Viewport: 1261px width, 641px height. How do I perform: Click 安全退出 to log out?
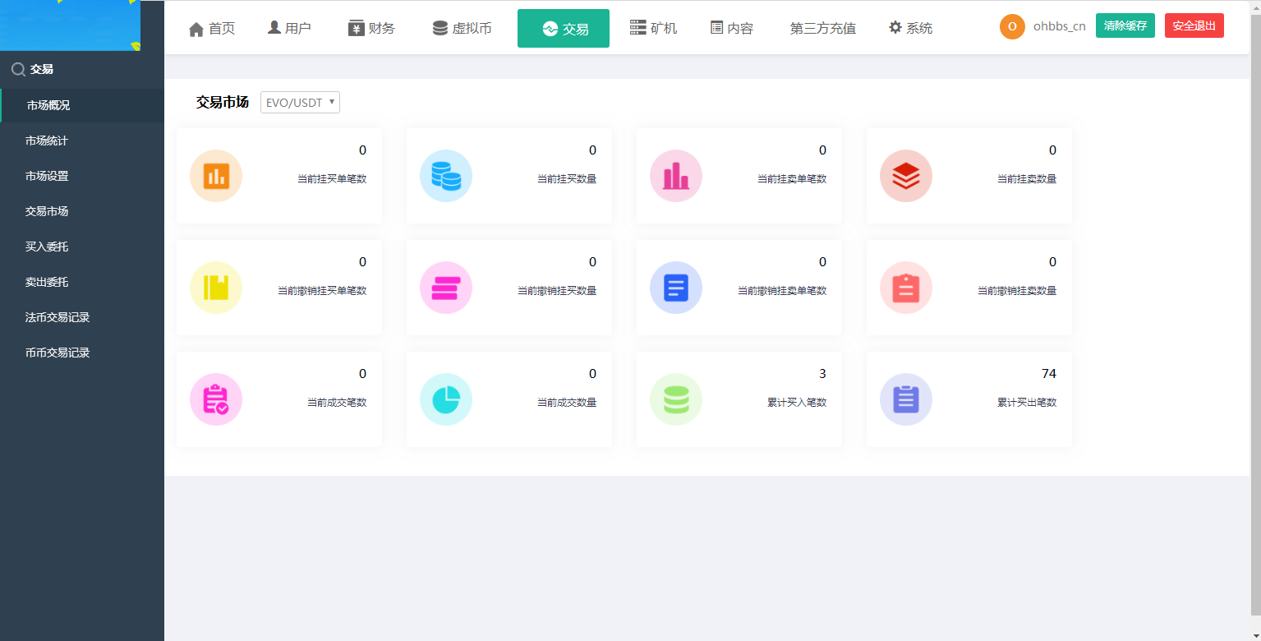1194,25
